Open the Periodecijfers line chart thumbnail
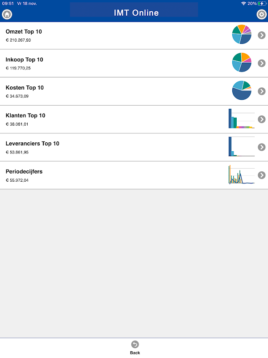 [x=242, y=175]
